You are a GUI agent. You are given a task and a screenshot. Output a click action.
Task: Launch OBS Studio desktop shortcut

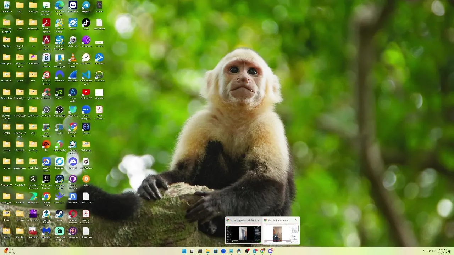pyautogui.click(x=60, y=111)
